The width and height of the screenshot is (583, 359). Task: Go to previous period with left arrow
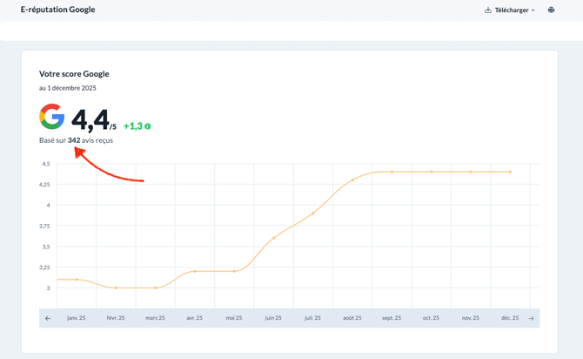coord(48,318)
